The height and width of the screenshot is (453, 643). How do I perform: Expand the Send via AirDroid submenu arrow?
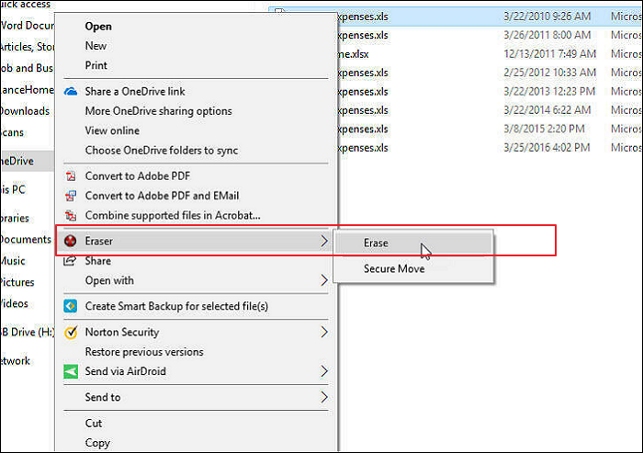coord(323,371)
